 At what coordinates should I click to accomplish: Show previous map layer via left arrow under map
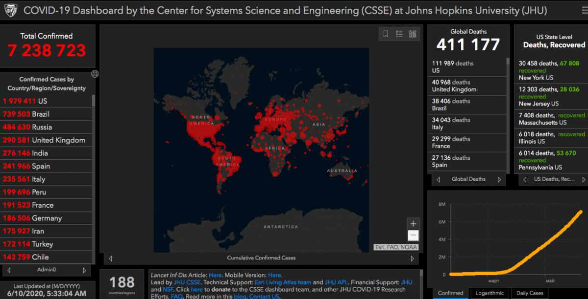110,258
